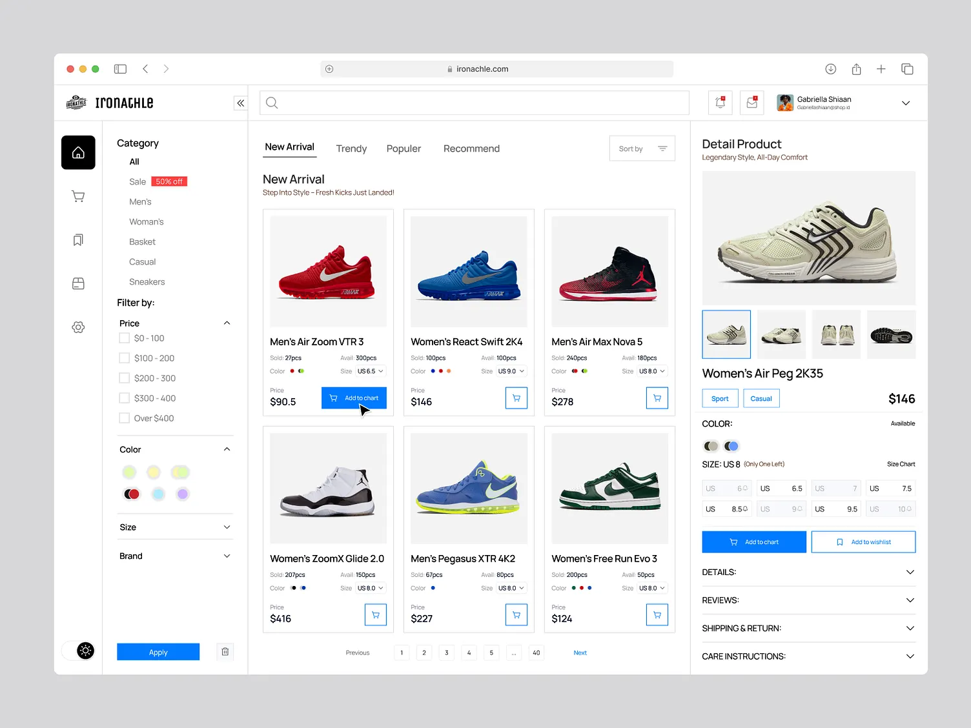Check the $100 - 200 price filter
This screenshot has width=971, height=728.
[125, 358]
